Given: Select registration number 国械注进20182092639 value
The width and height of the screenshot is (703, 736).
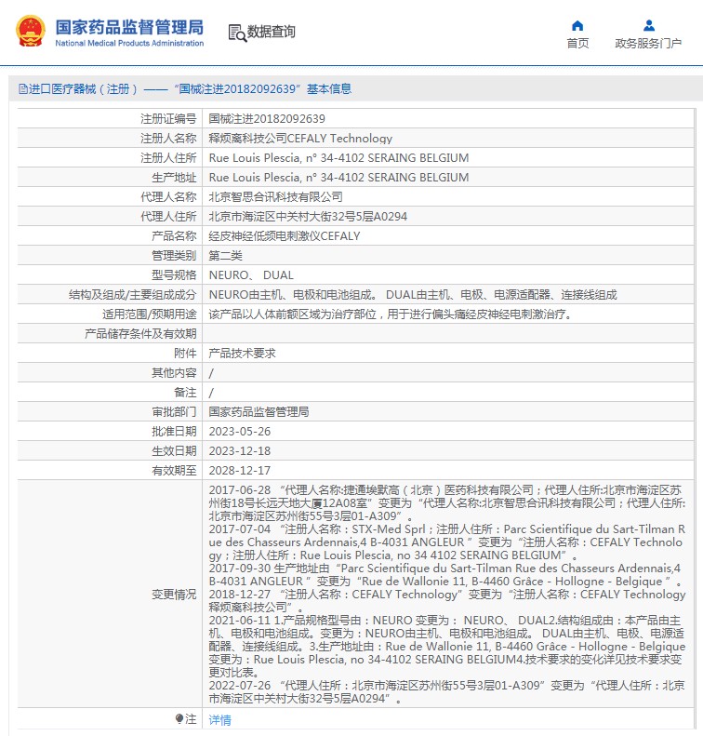Looking at the screenshot, I should (267, 119).
